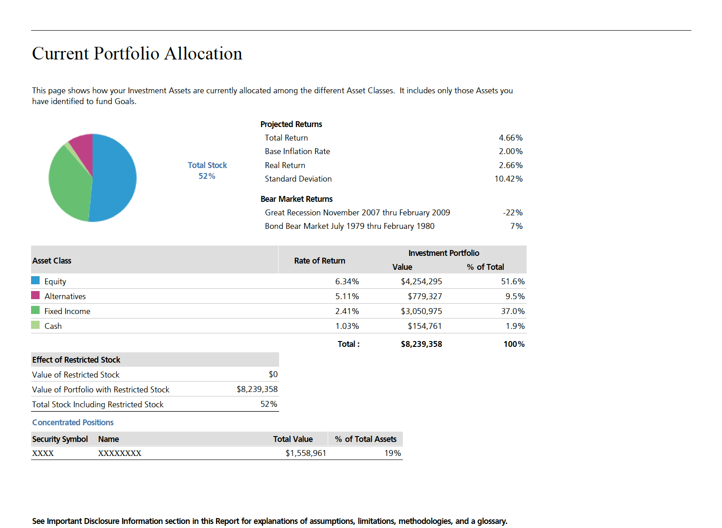
Task: Open the Concentrated Positions heading link
Action: pyautogui.click(x=73, y=423)
